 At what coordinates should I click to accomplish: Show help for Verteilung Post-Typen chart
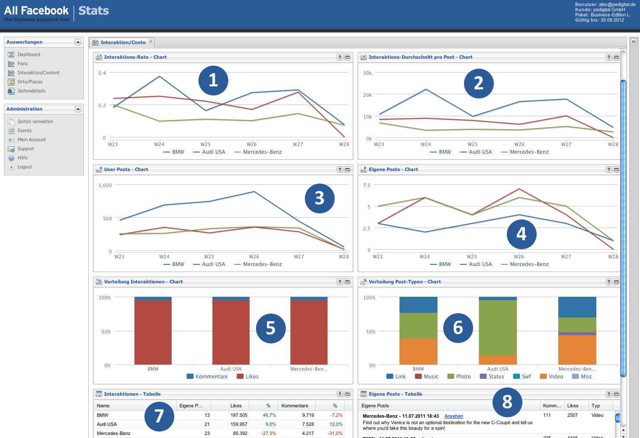[x=609, y=282]
